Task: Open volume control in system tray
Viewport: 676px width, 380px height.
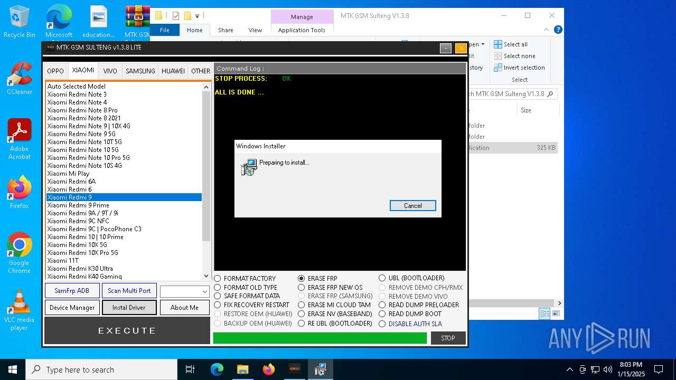Action: coord(608,369)
